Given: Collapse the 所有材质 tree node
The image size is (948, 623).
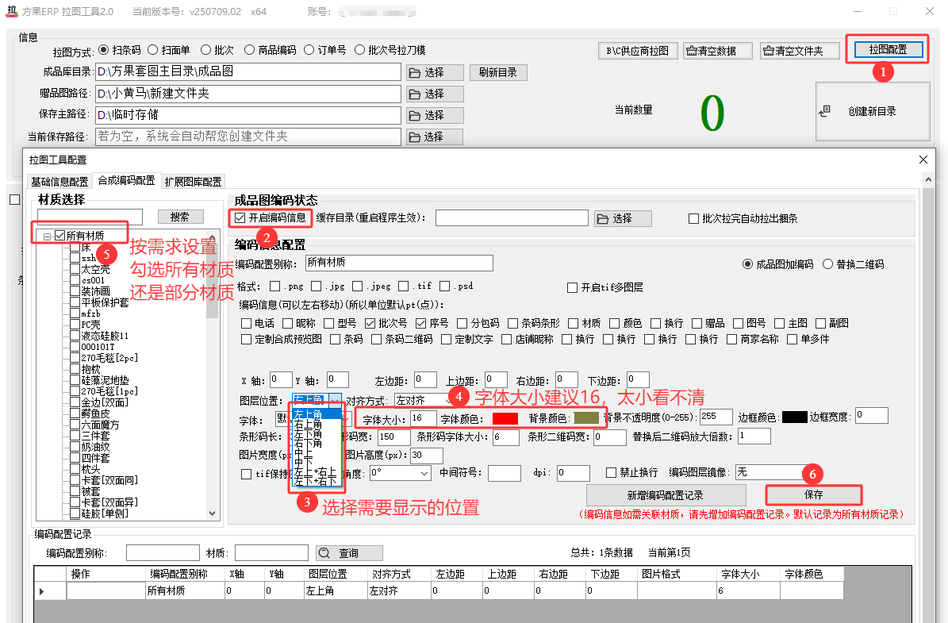Looking at the screenshot, I should coord(47,237).
